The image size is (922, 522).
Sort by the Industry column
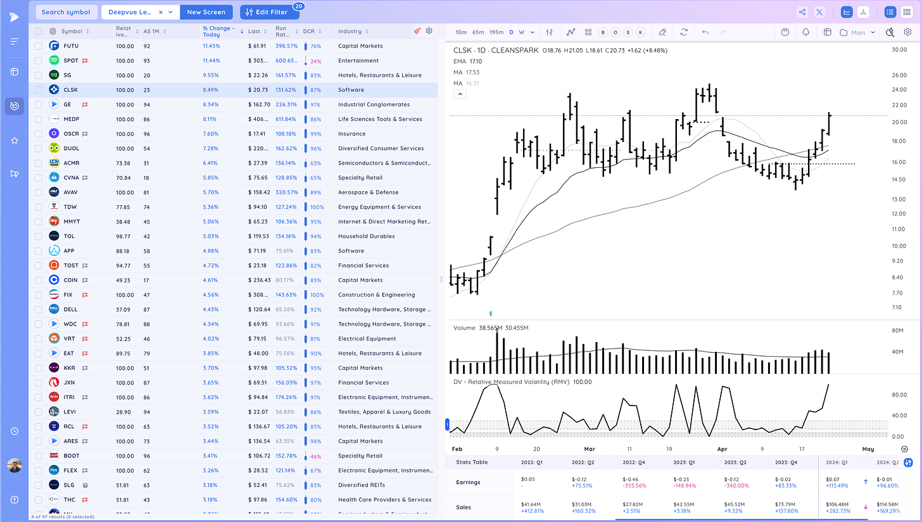[353, 31]
